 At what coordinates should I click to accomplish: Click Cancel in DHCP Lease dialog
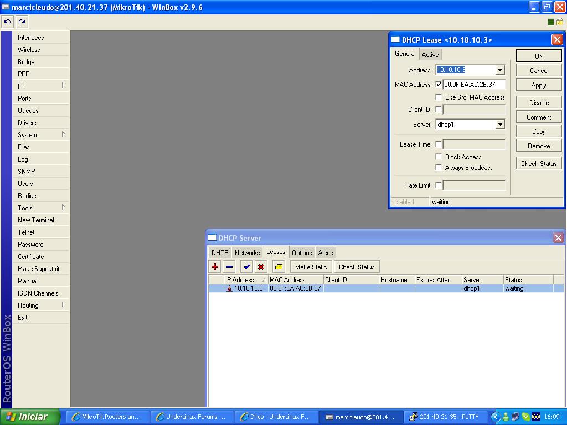click(x=539, y=70)
